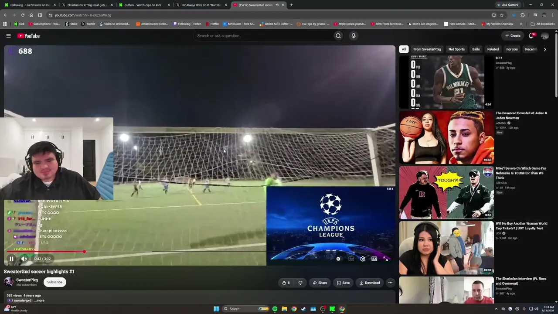
Task: Open the 0-11 video thumbnail
Action: click(x=446, y=82)
